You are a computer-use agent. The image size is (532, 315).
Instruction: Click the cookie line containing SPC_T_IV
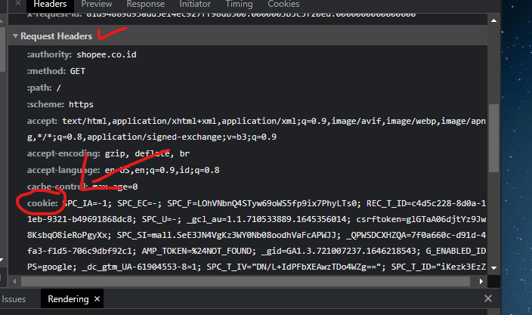coord(256,267)
